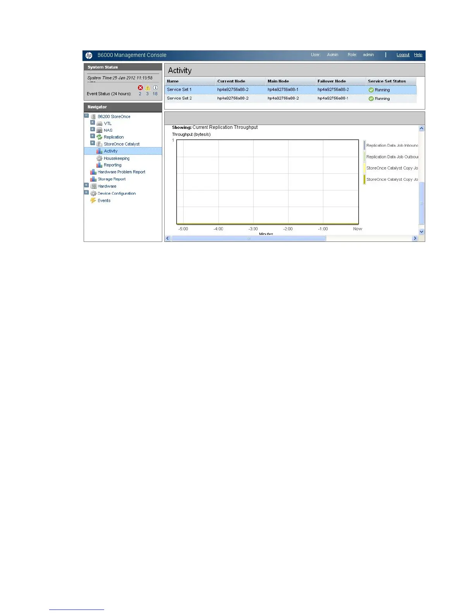Viewport: 474px width, 613px height.
Task: Click the horizontal scroll right arrow
Action: pos(415,238)
